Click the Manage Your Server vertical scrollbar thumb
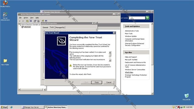 click(152, 45)
